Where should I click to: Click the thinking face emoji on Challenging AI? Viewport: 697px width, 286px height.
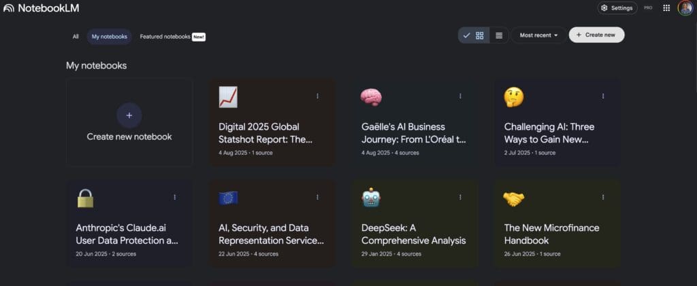[x=514, y=96]
